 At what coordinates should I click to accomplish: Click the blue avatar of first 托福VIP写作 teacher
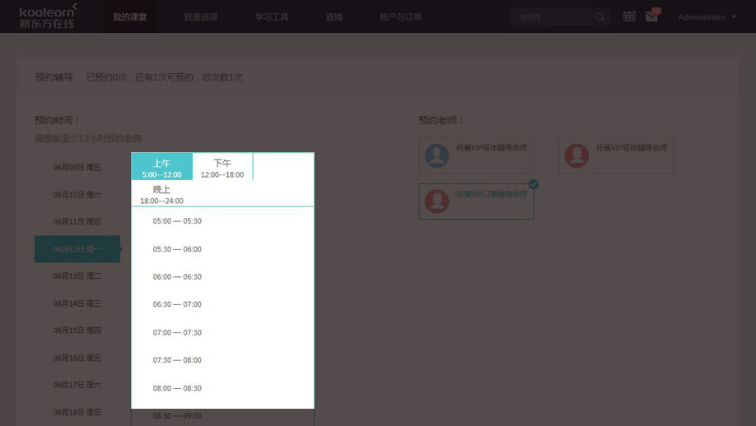click(x=436, y=155)
